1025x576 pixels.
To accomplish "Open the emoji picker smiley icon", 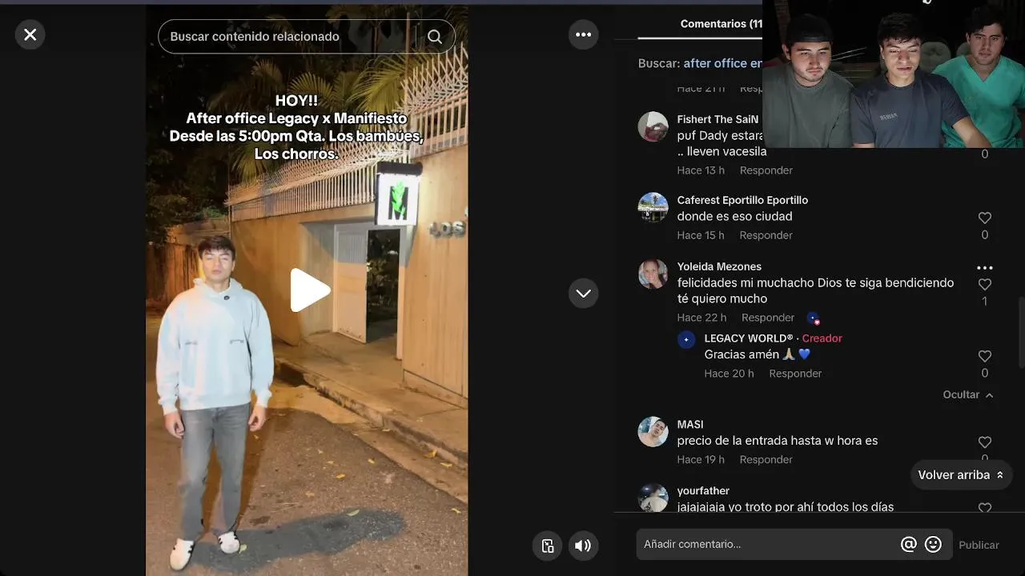I will tap(933, 544).
